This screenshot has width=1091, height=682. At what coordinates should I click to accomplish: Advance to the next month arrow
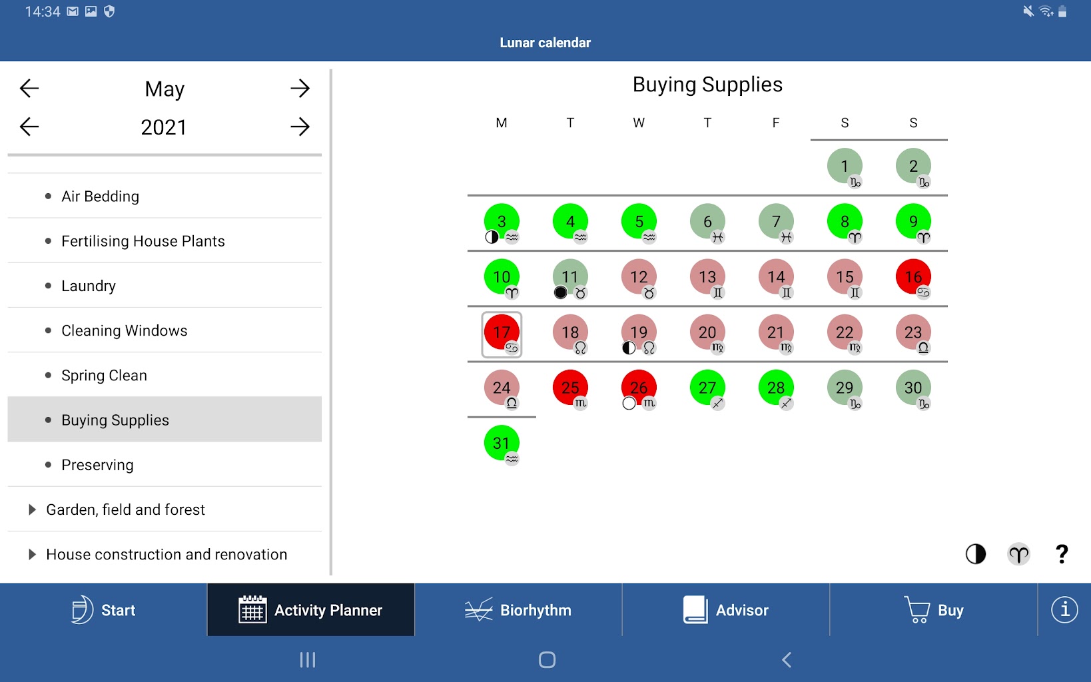pos(300,89)
